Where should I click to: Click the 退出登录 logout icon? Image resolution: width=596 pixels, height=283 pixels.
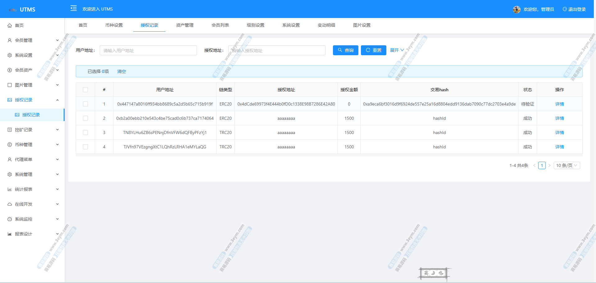tap(565, 9)
